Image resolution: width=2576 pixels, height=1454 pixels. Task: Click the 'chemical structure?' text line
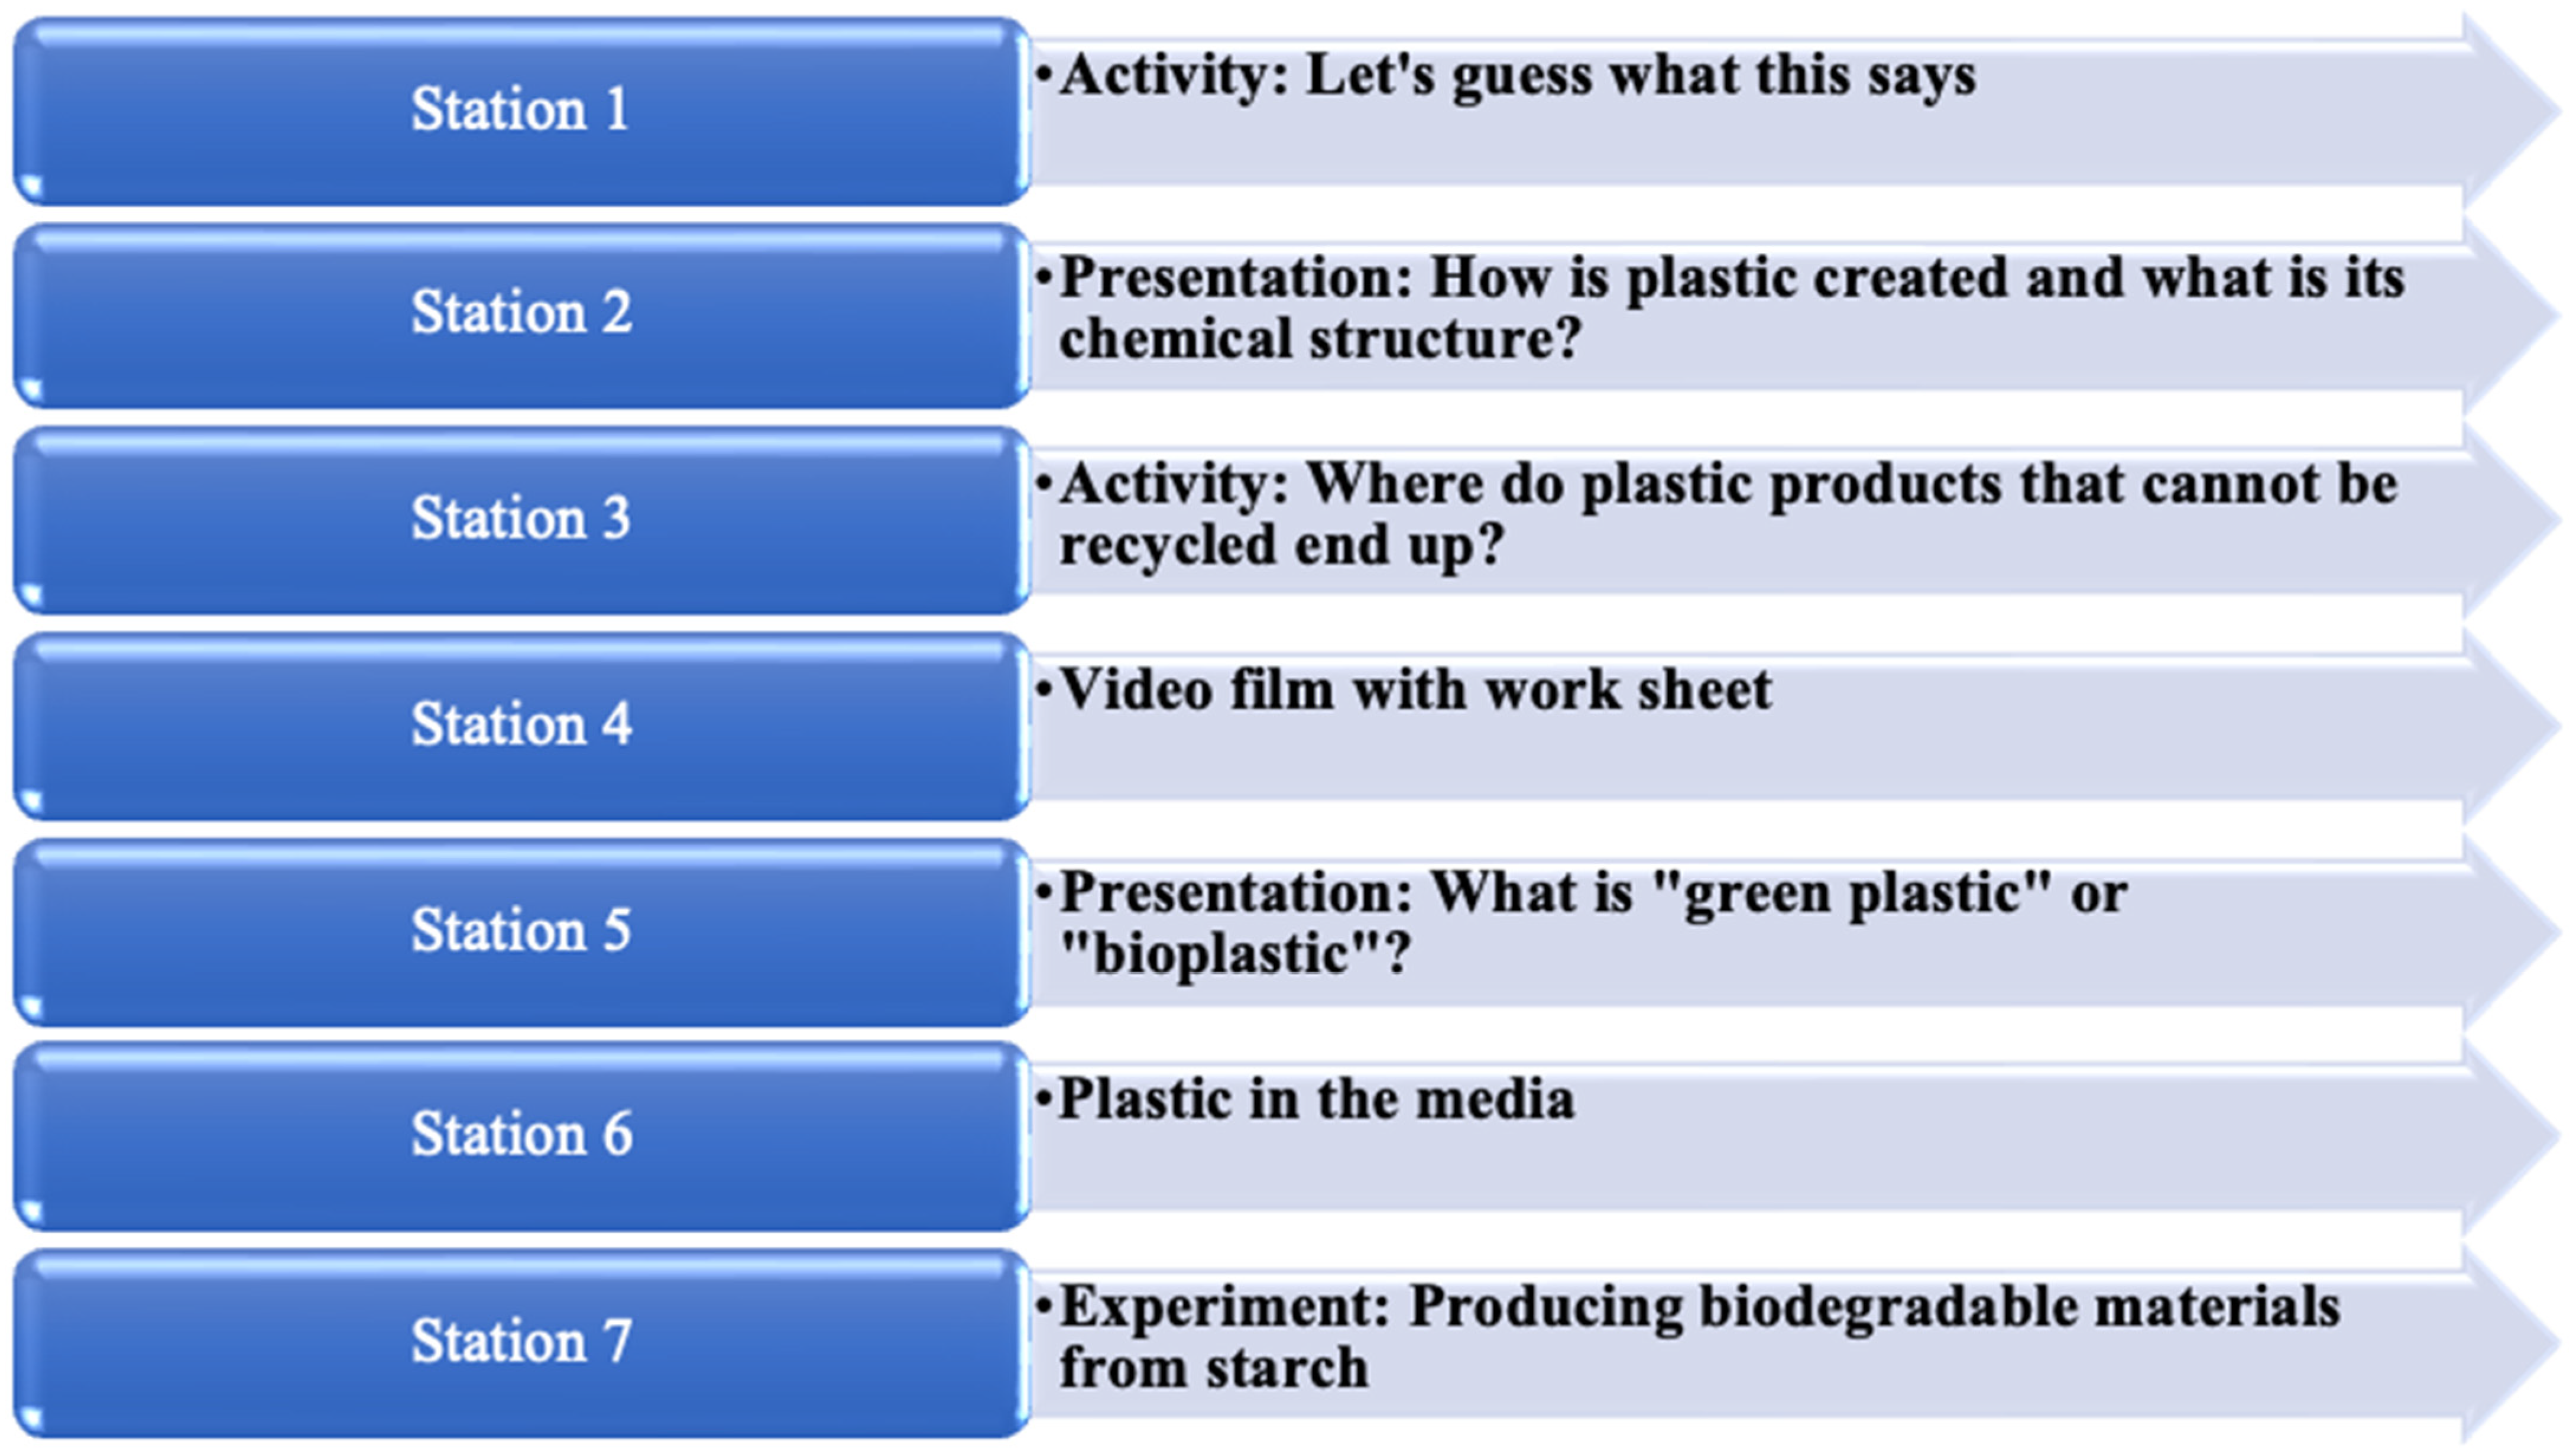tap(1320, 340)
